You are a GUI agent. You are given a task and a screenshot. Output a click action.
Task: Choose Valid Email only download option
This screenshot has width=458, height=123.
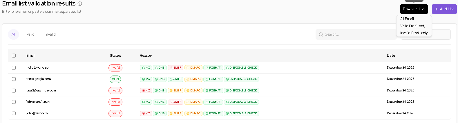coord(412,26)
